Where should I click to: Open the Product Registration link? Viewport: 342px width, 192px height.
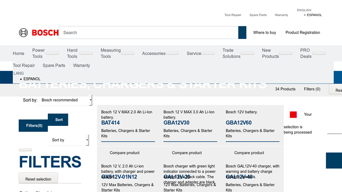point(303,32)
